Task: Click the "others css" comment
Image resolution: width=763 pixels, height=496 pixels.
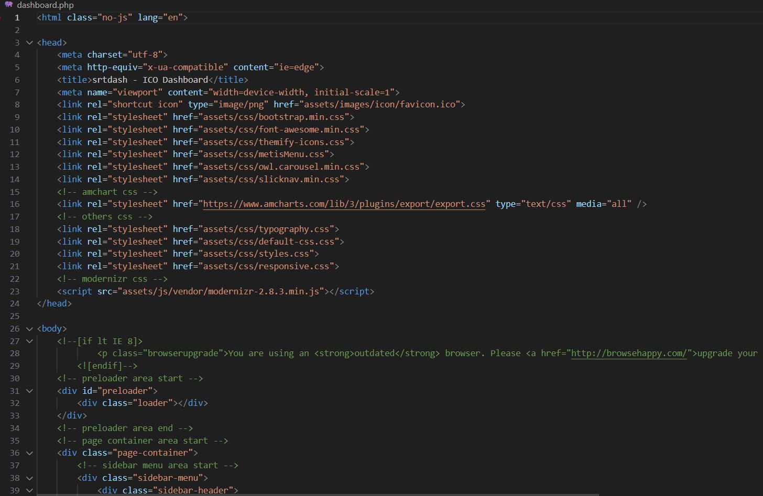Action: click(105, 216)
